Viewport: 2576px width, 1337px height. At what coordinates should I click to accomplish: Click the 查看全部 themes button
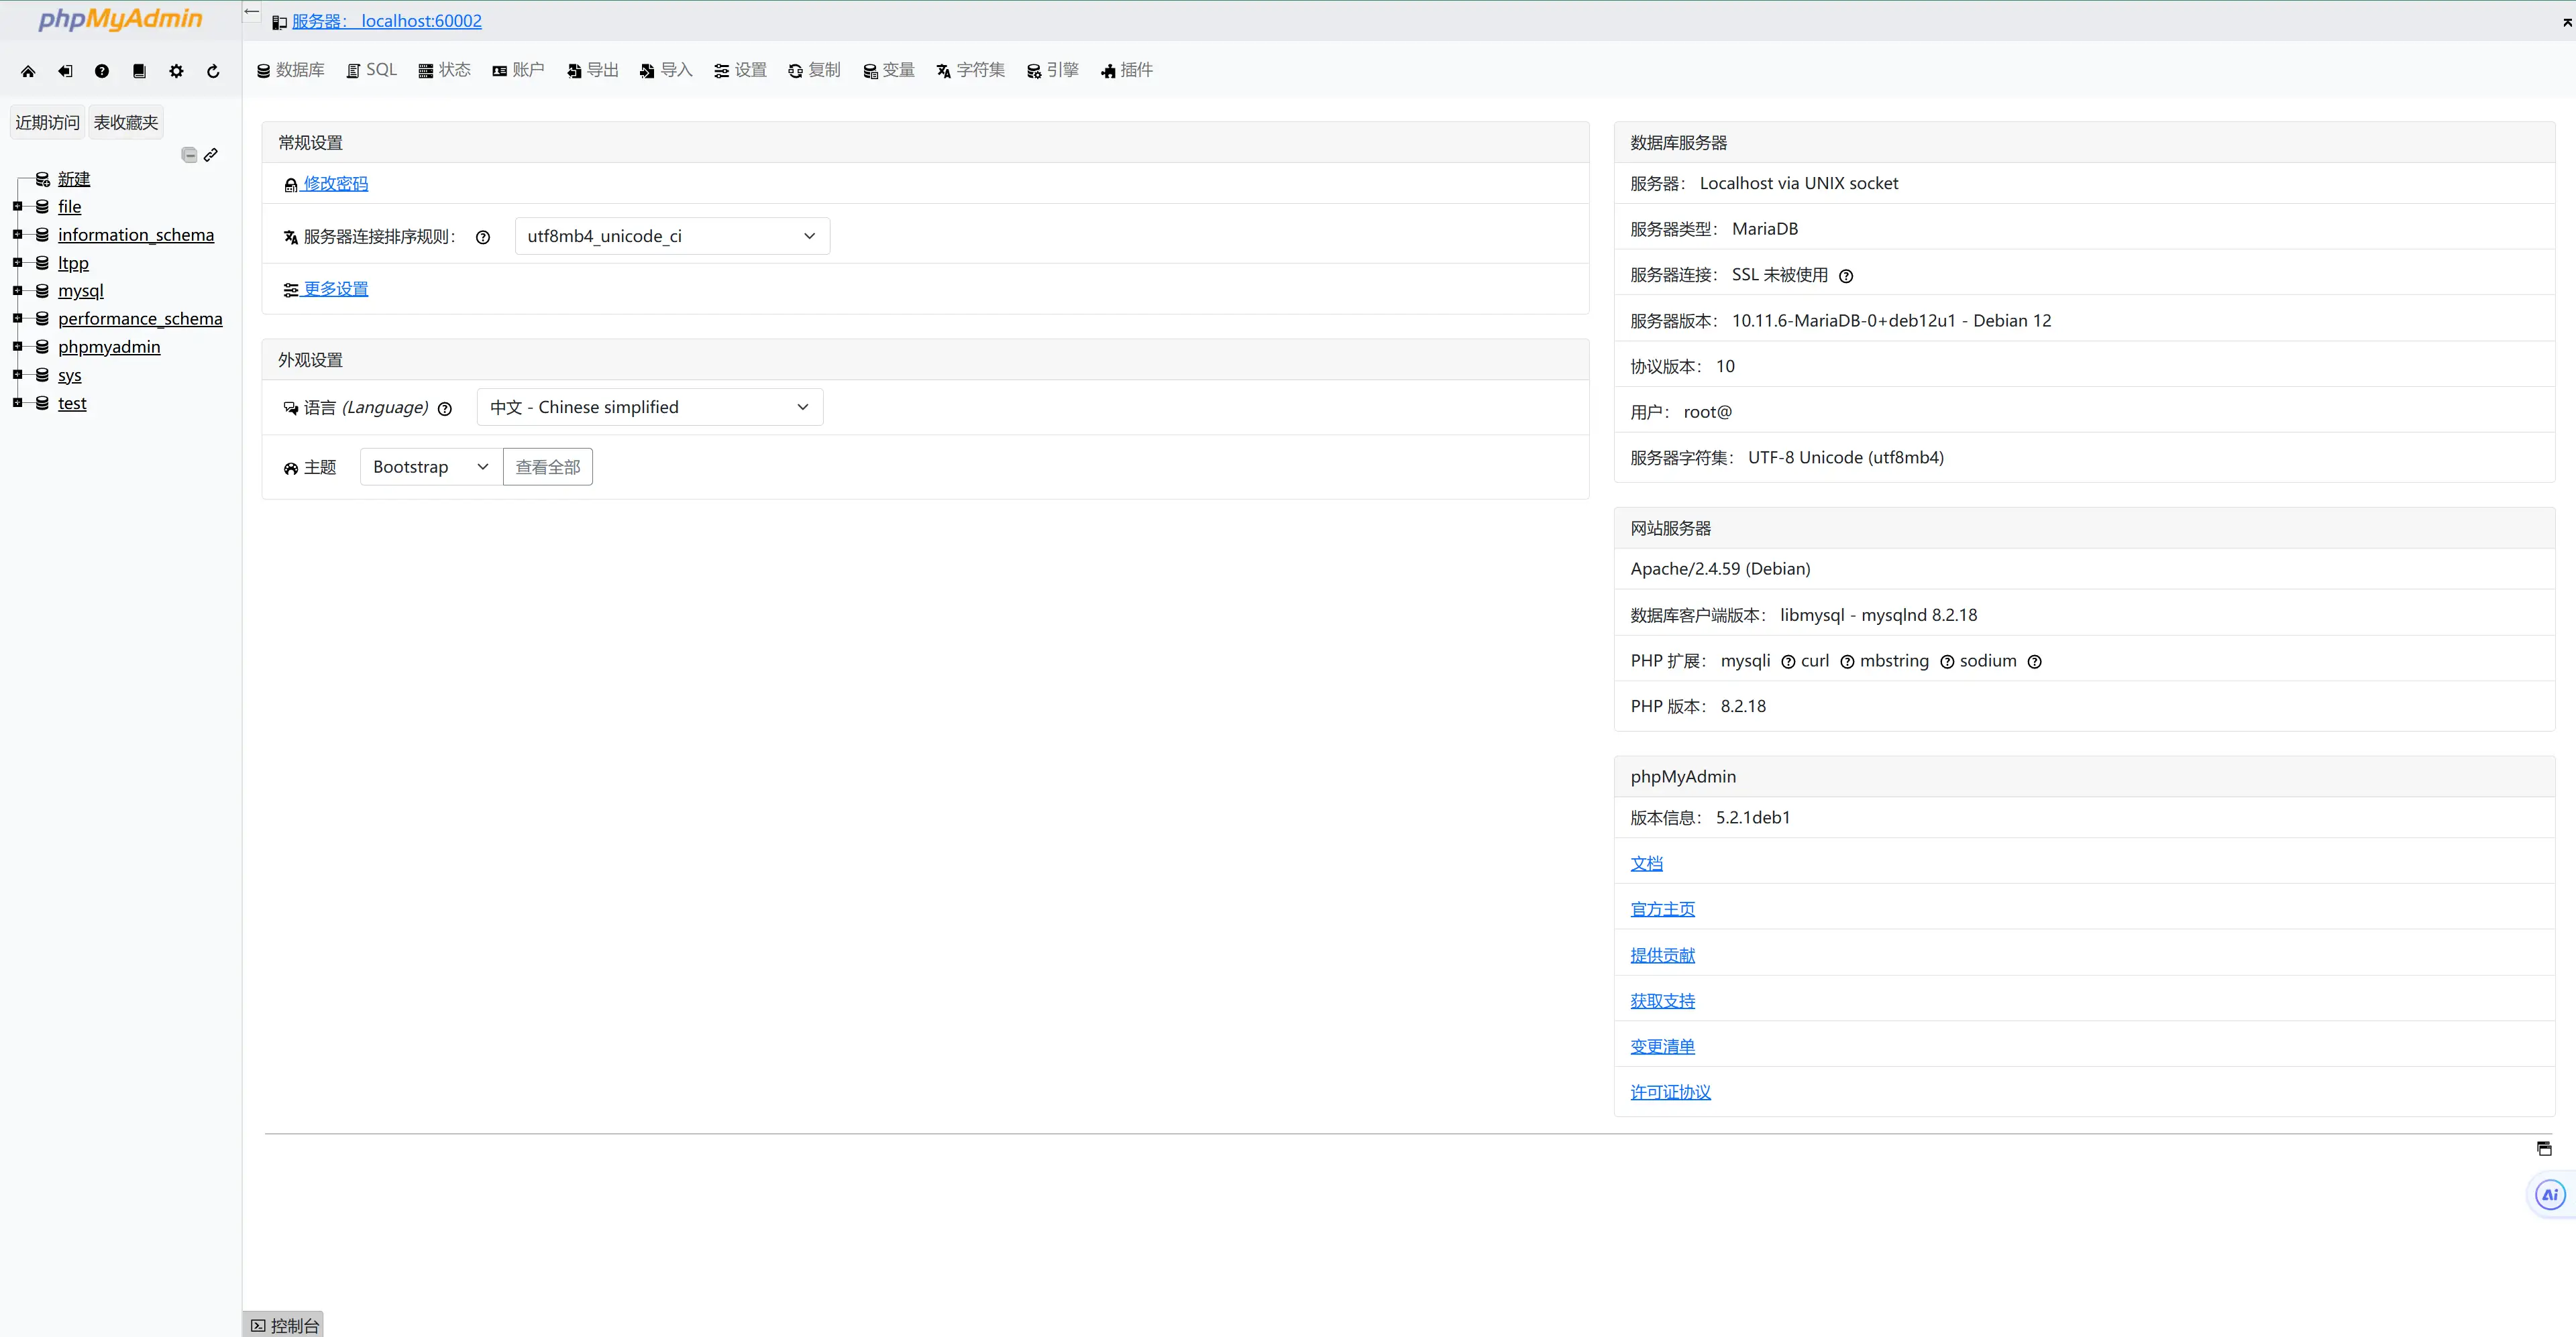(547, 467)
